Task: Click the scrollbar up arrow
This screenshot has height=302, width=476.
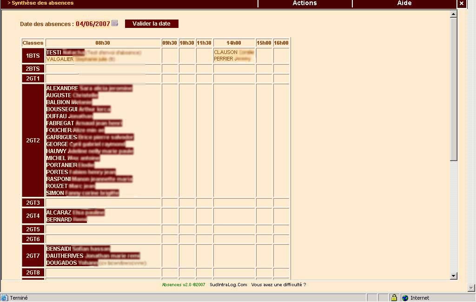Action: click(454, 14)
